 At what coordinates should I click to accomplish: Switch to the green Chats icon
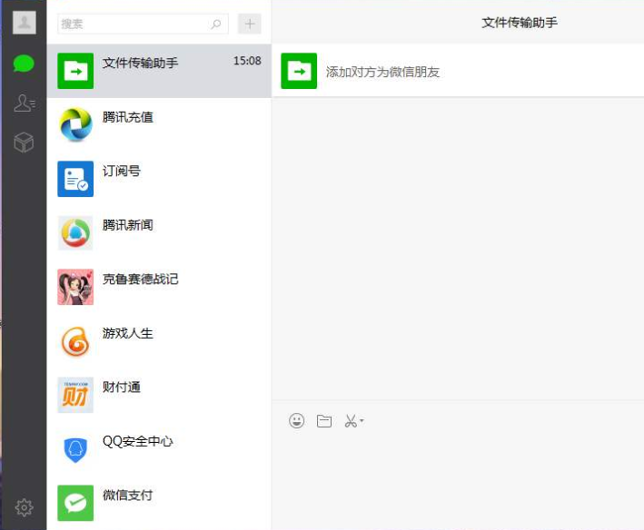point(25,64)
